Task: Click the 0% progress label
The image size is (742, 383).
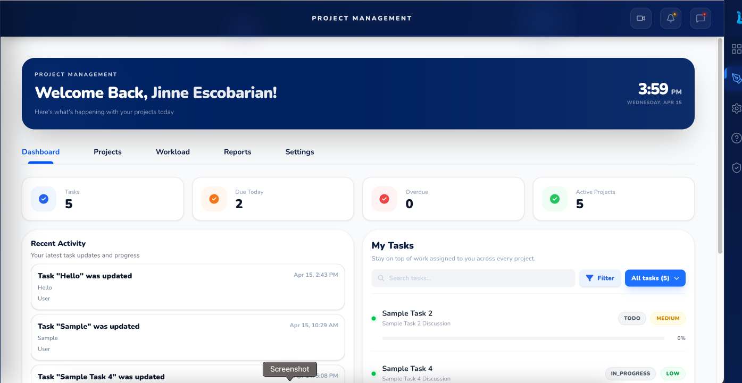Action: point(681,338)
